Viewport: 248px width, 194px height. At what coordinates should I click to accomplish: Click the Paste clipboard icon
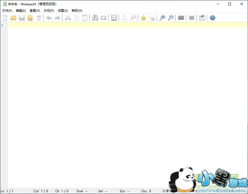[x=85, y=18]
